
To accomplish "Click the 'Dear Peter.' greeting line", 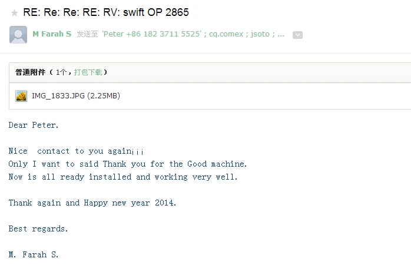I will tap(34, 125).
